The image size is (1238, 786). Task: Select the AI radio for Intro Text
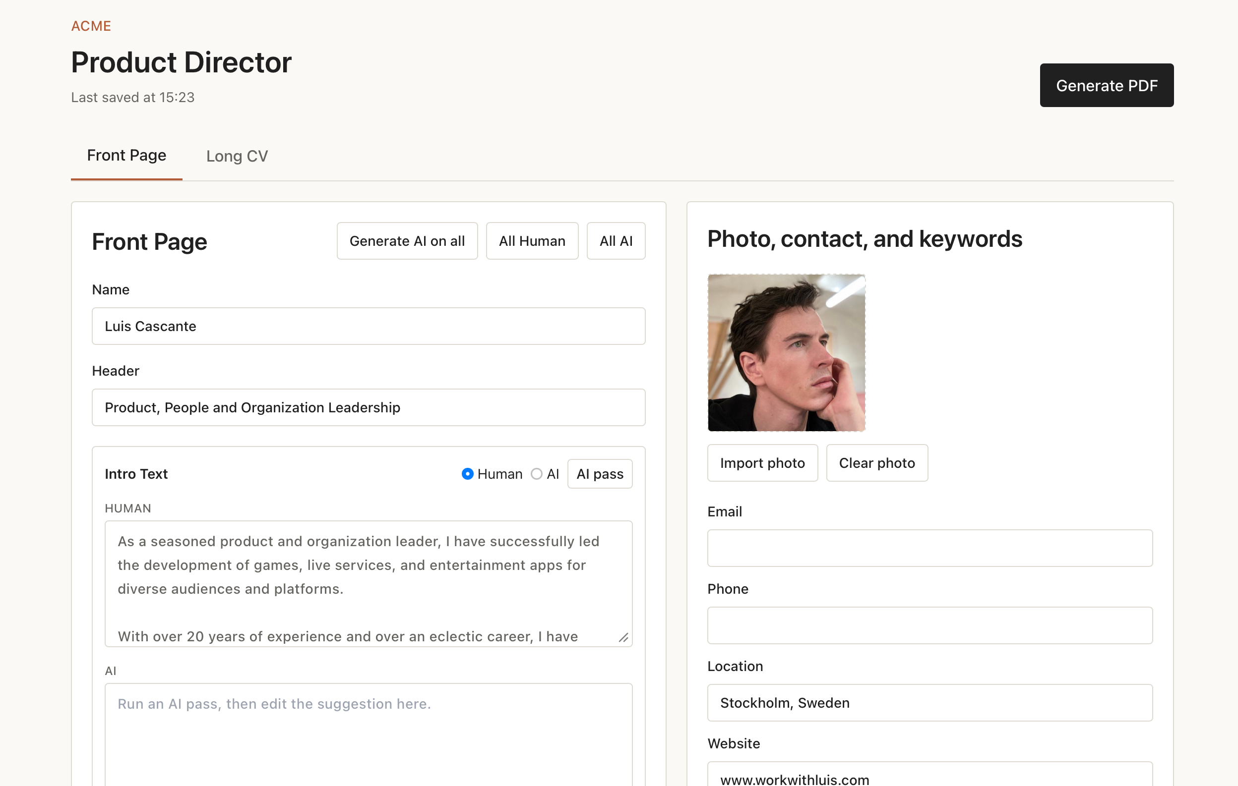pyautogui.click(x=536, y=474)
